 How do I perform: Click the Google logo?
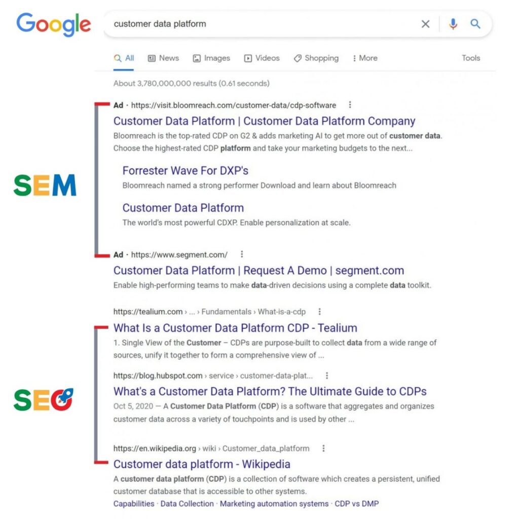click(x=54, y=24)
